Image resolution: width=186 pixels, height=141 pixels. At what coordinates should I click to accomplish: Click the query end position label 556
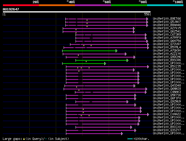pyautogui.click(x=147, y=14)
